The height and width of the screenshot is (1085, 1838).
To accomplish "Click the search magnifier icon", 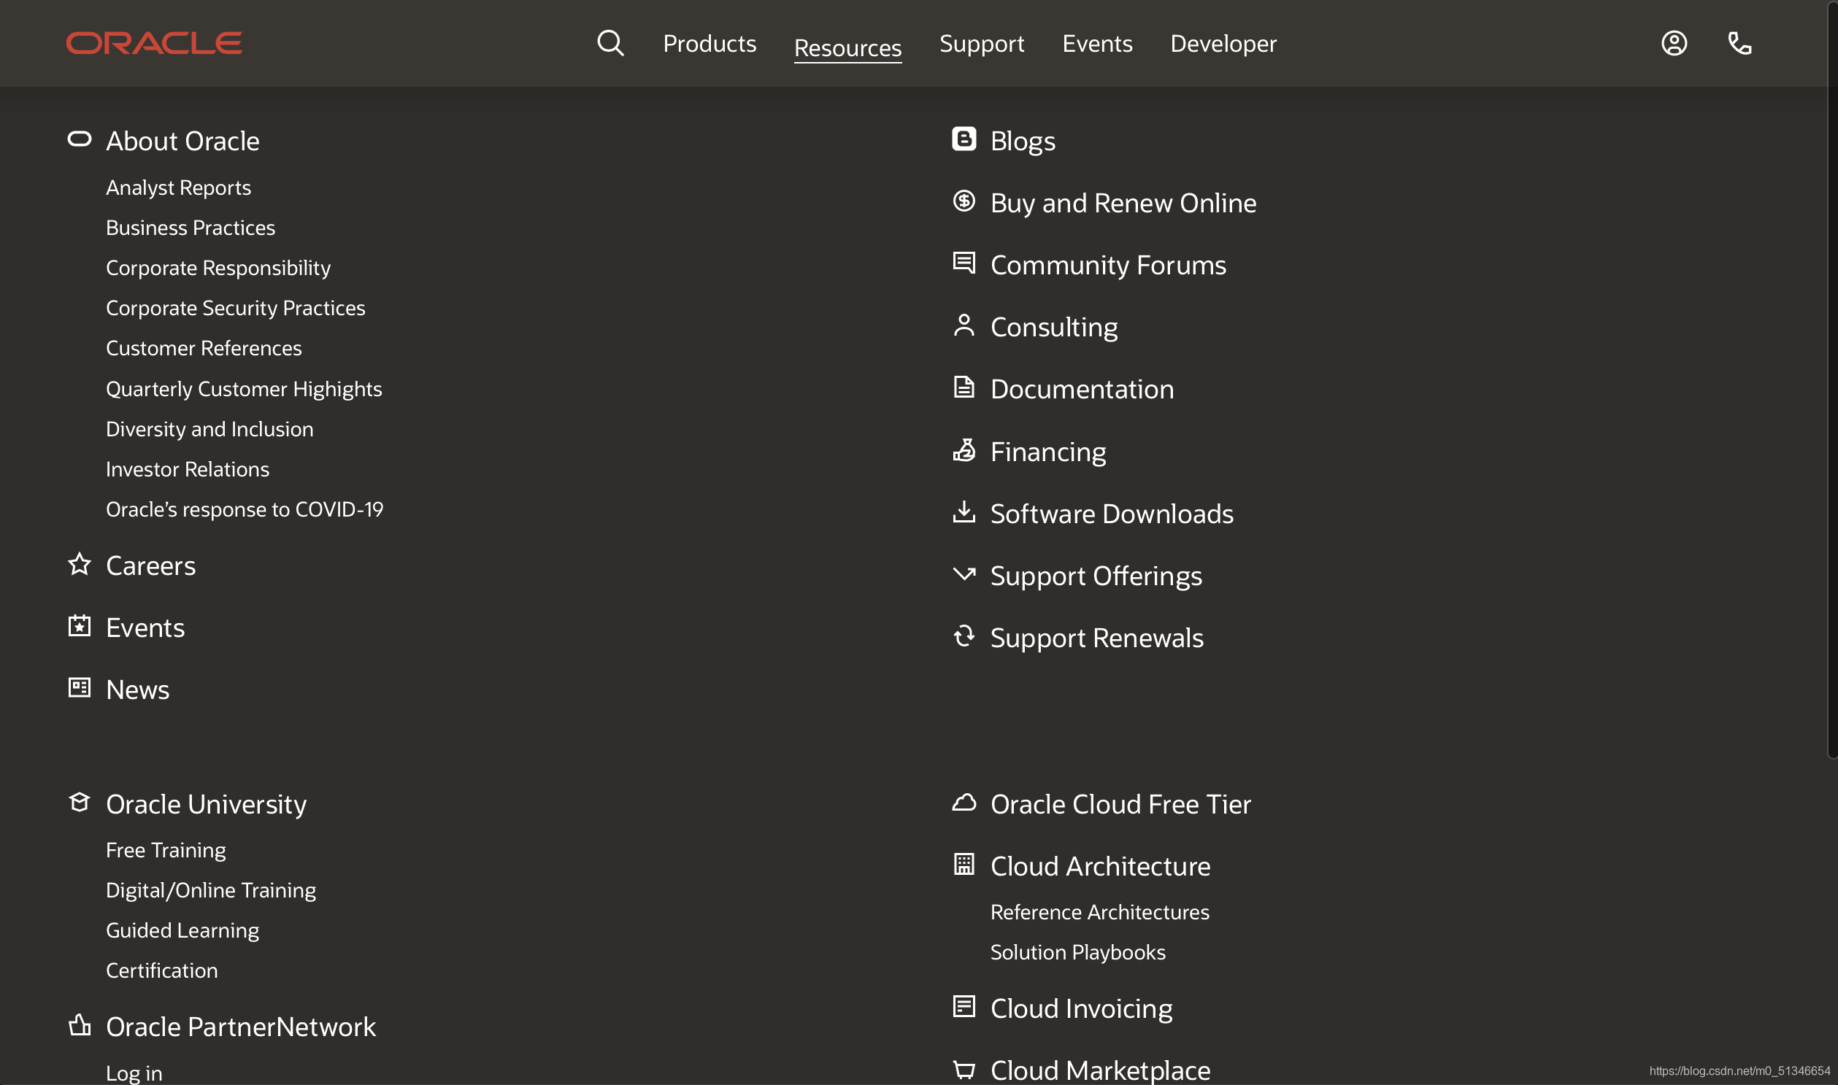I will (x=610, y=43).
